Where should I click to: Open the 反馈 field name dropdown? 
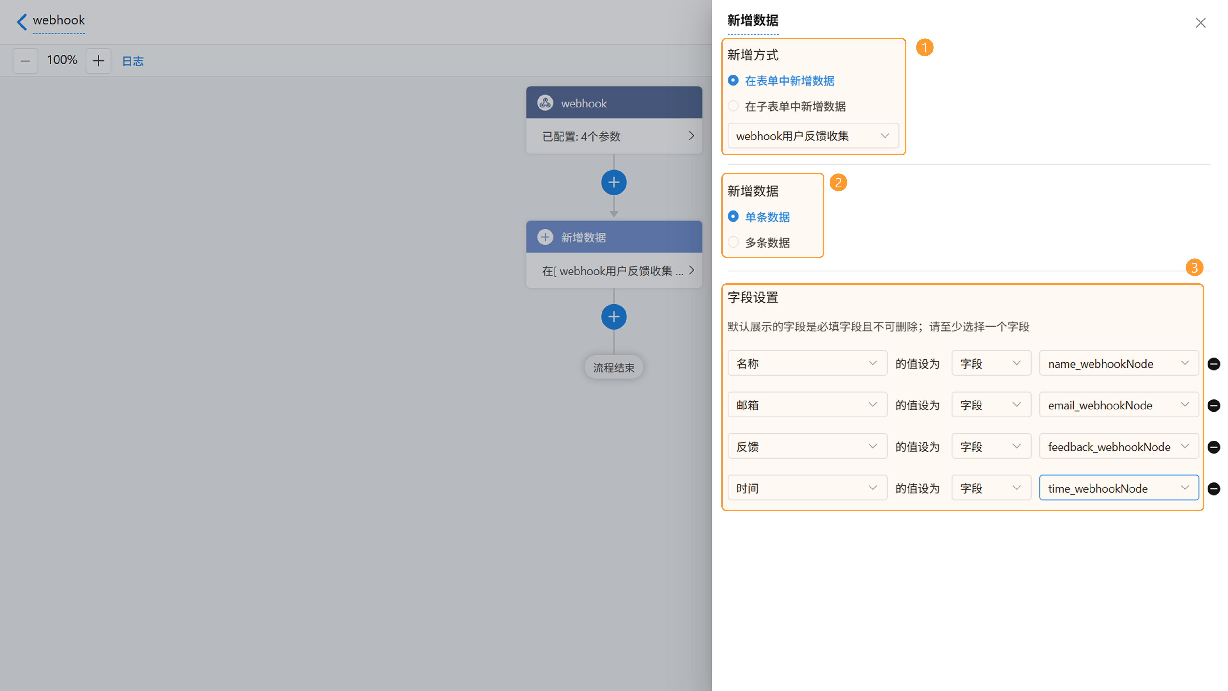pos(807,446)
